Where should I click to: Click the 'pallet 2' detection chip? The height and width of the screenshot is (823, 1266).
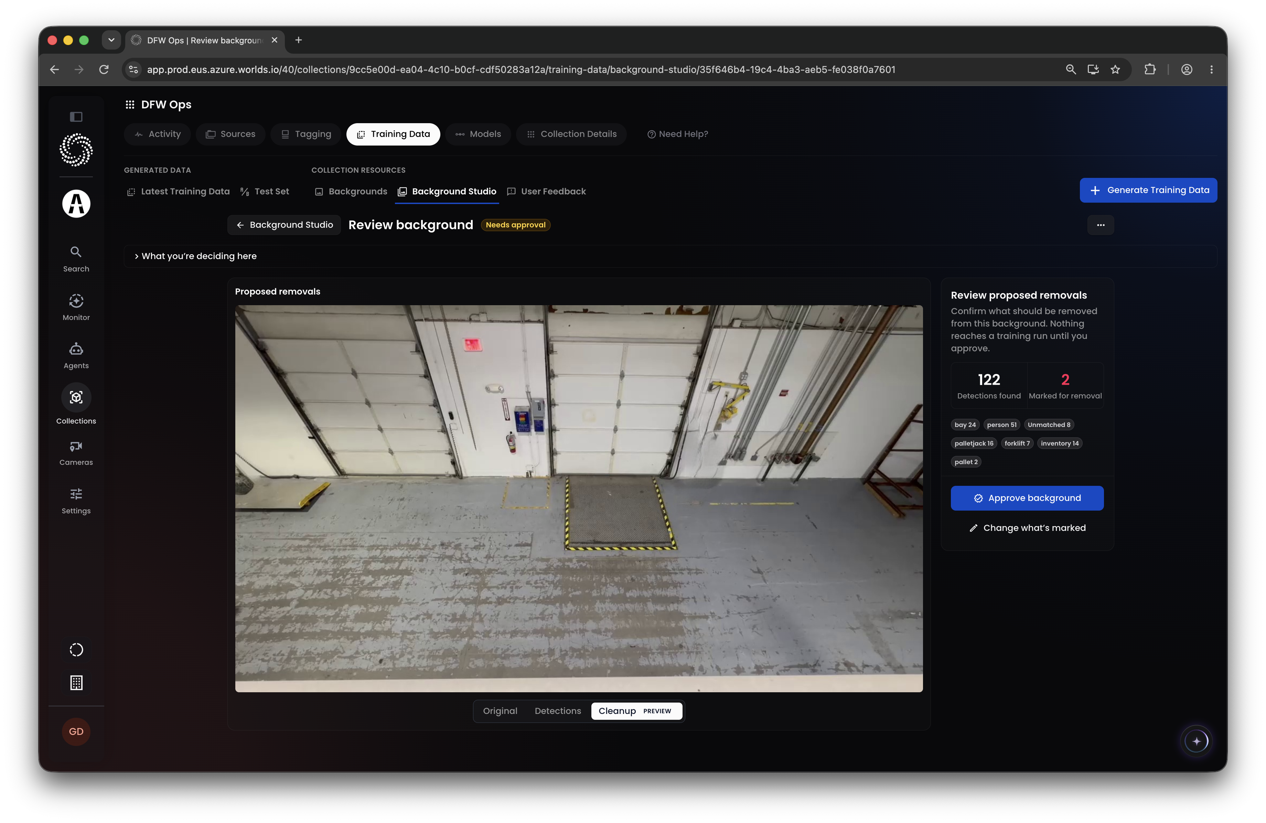965,462
